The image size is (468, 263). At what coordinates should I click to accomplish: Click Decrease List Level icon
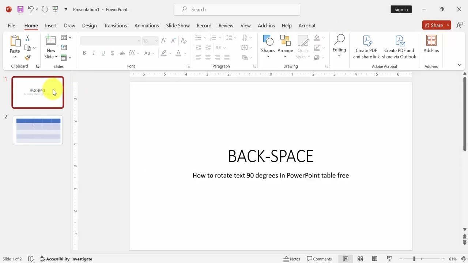pos(199,47)
